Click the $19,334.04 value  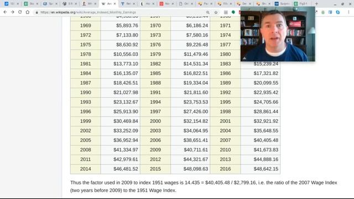tap(196, 83)
